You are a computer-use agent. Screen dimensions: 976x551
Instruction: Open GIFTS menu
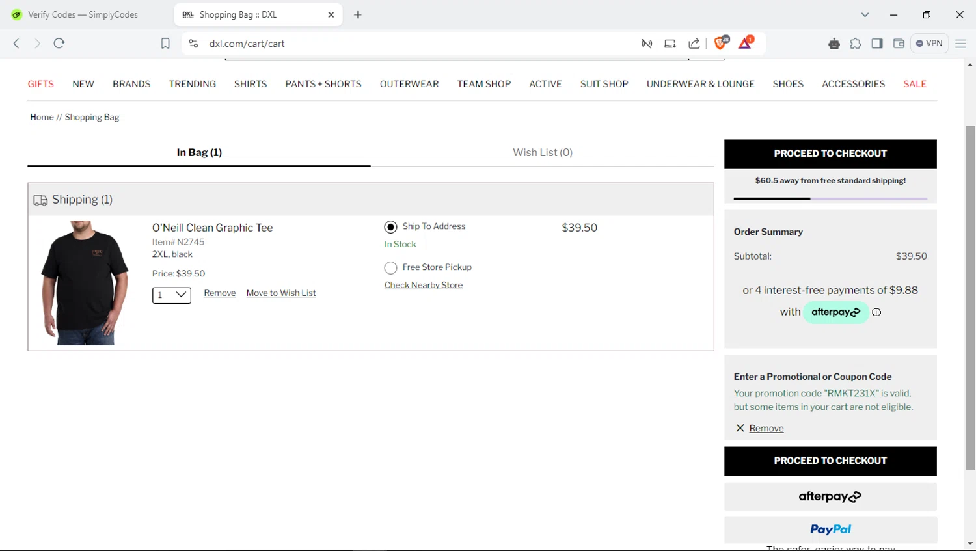point(41,84)
